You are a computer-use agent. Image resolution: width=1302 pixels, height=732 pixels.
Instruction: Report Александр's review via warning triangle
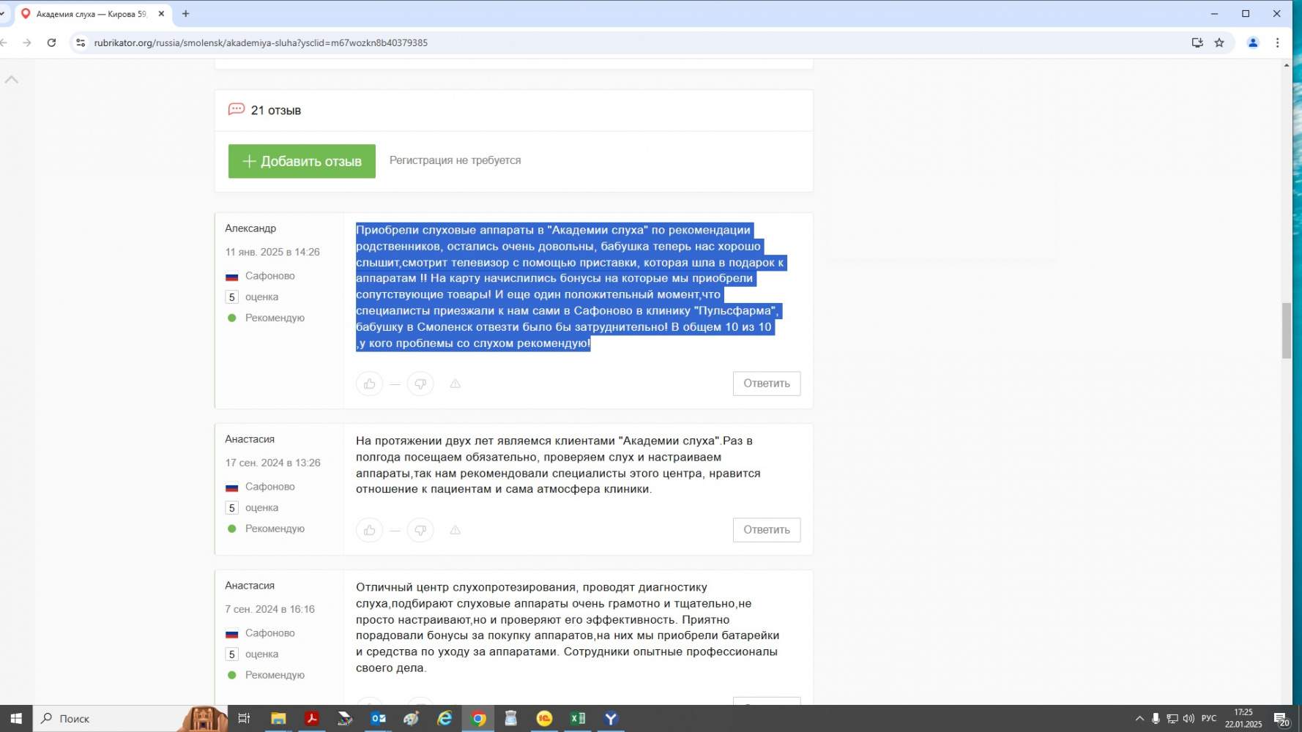(x=455, y=384)
